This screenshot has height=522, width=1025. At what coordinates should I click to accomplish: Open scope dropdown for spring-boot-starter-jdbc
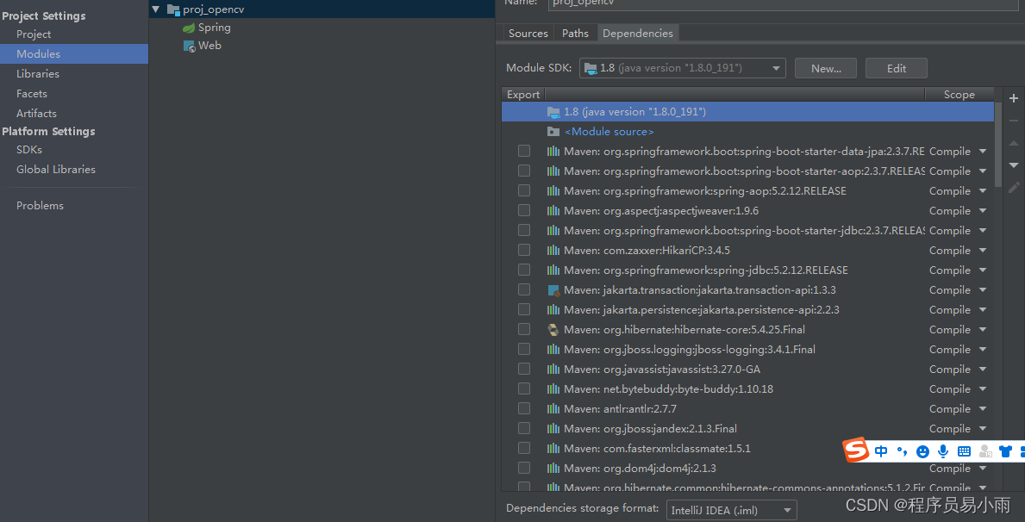tap(983, 231)
